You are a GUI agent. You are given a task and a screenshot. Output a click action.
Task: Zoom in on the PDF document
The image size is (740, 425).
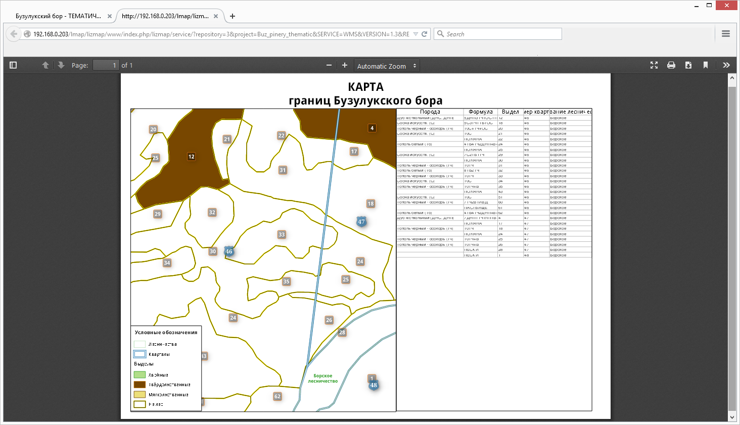pos(345,65)
